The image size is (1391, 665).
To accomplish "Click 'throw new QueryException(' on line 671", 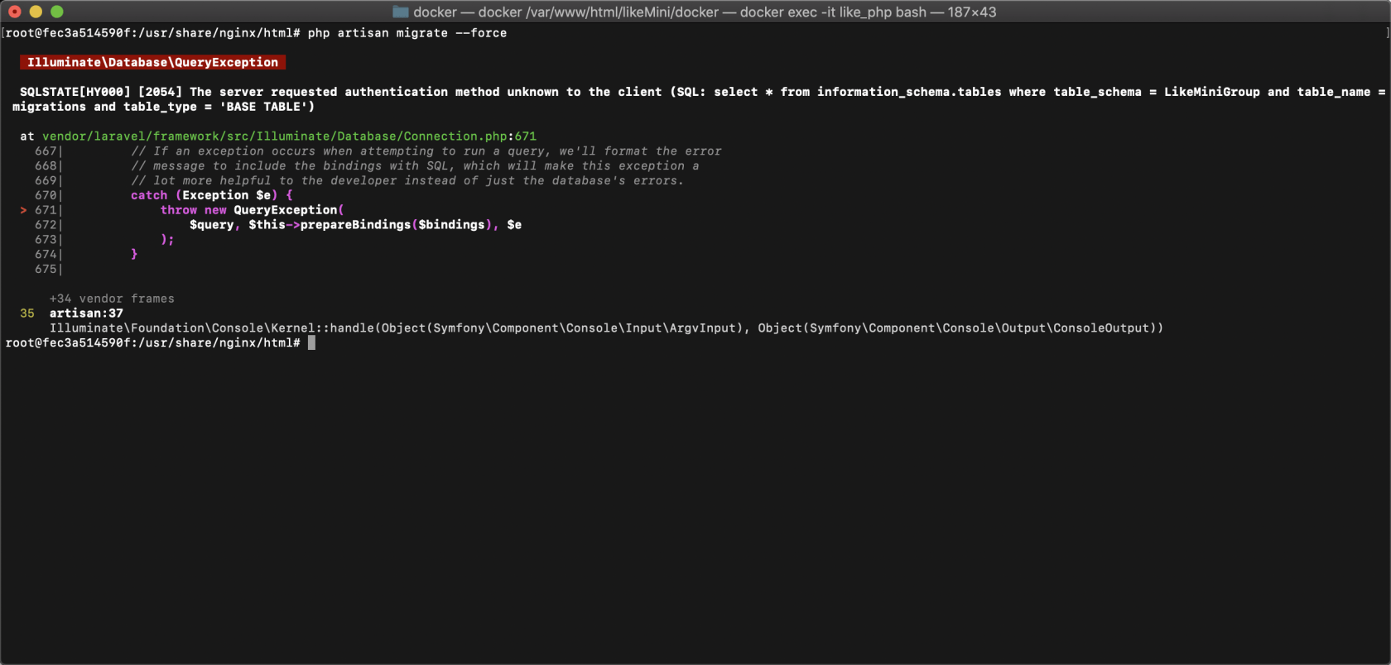I will [253, 210].
